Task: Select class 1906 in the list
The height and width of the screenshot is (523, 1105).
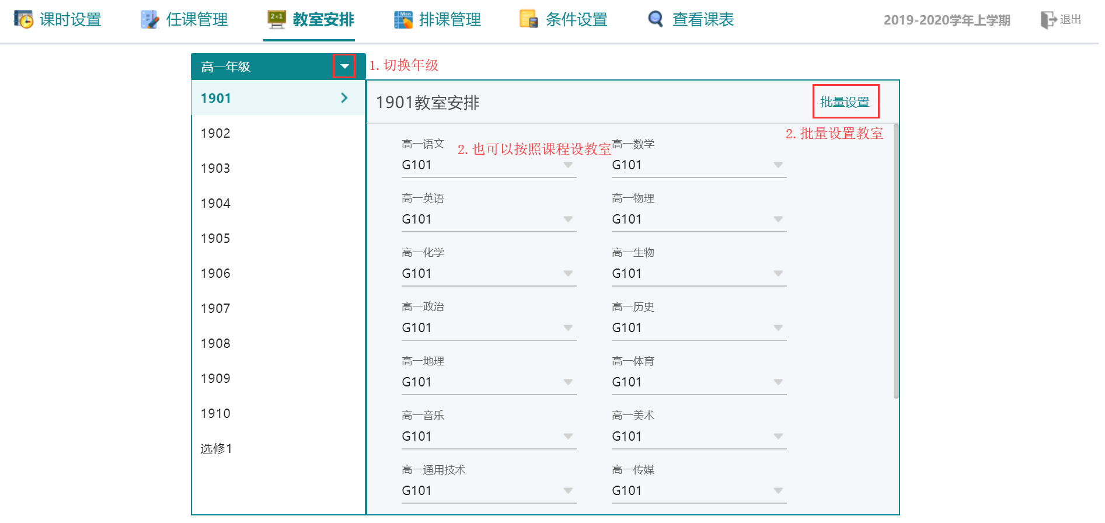Action: 278,273
